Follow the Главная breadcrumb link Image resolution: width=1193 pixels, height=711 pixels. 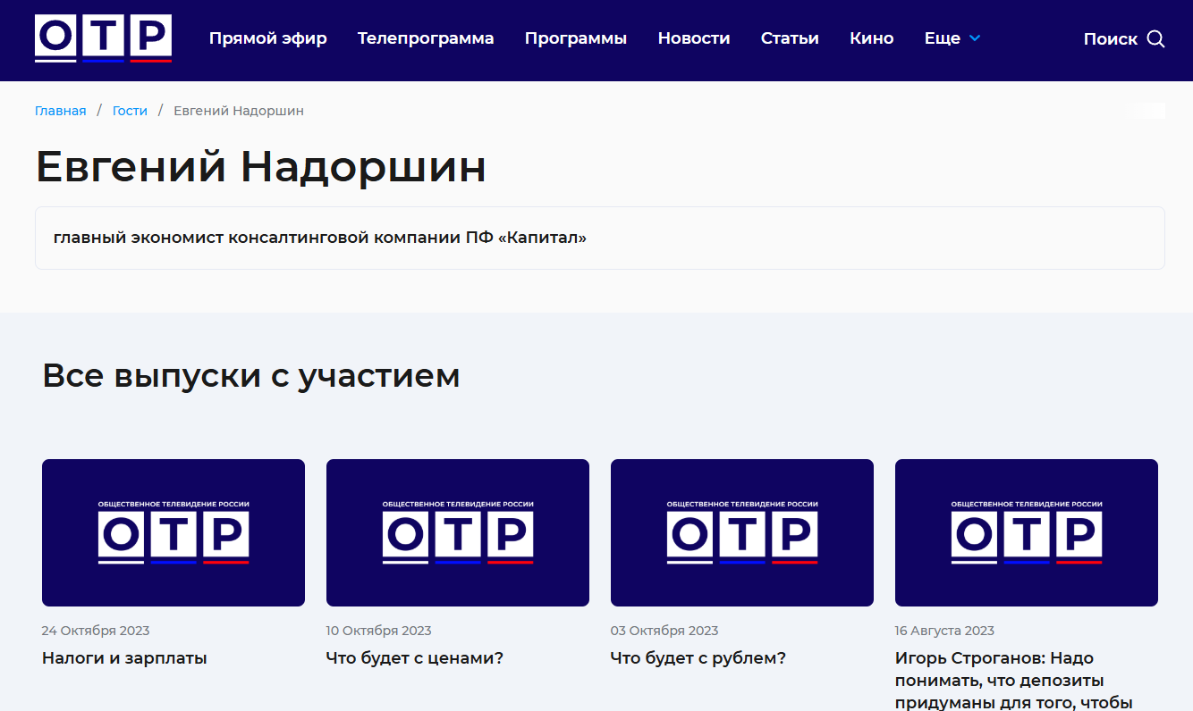pyautogui.click(x=61, y=111)
